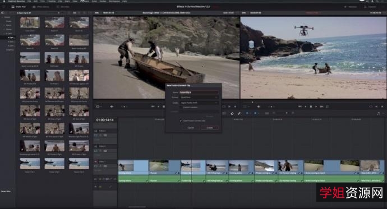Click the grayed Browse button in dialog
This screenshot has height=209, width=387.
pyautogui.click(x=210, y=116)
